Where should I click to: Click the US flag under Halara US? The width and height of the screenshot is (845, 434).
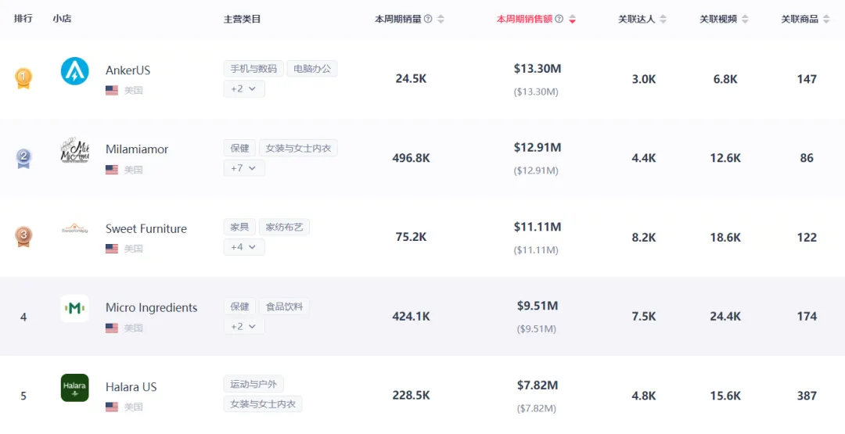[112, 407]
